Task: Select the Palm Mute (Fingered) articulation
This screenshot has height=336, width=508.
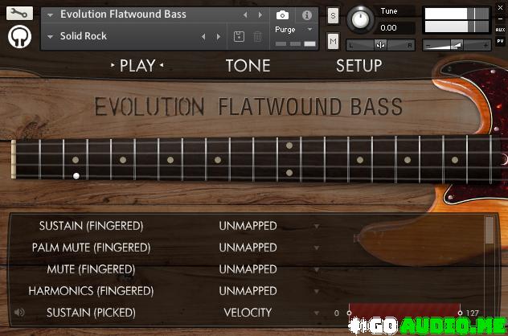Action: pos(91,248)
